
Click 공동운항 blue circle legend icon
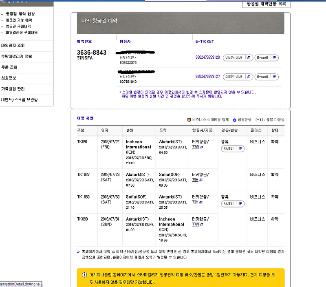(x=235, y=120)
